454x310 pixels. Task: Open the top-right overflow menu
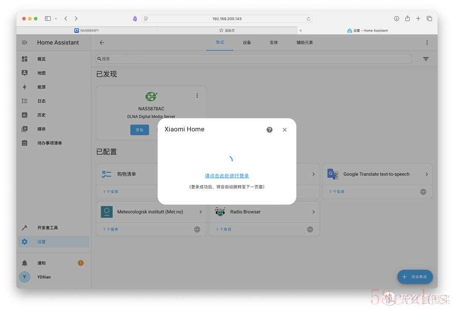coord(427,43)
